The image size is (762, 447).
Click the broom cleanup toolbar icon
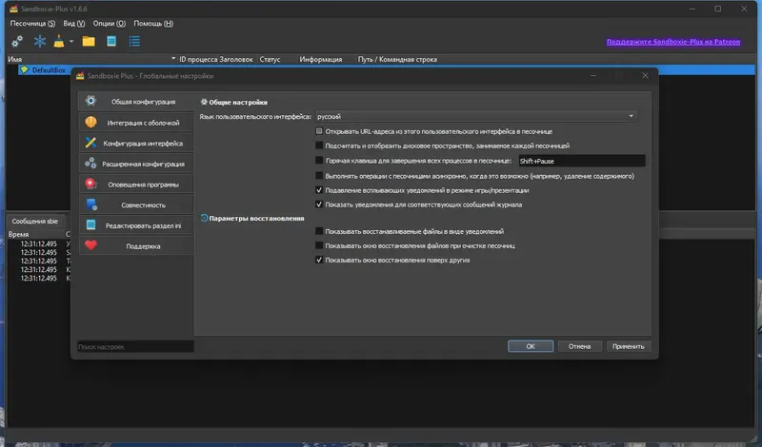pyautogui.click(x=59, y=41)
